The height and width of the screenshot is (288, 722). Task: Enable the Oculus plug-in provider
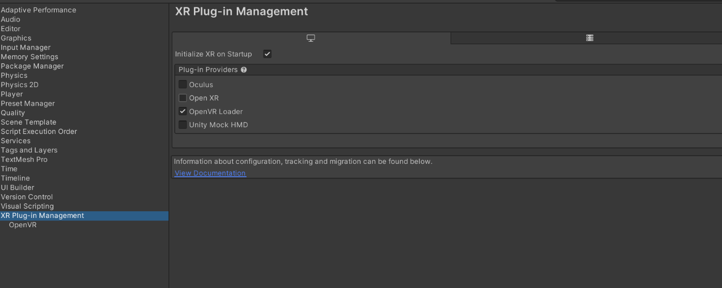pos(183,84)
